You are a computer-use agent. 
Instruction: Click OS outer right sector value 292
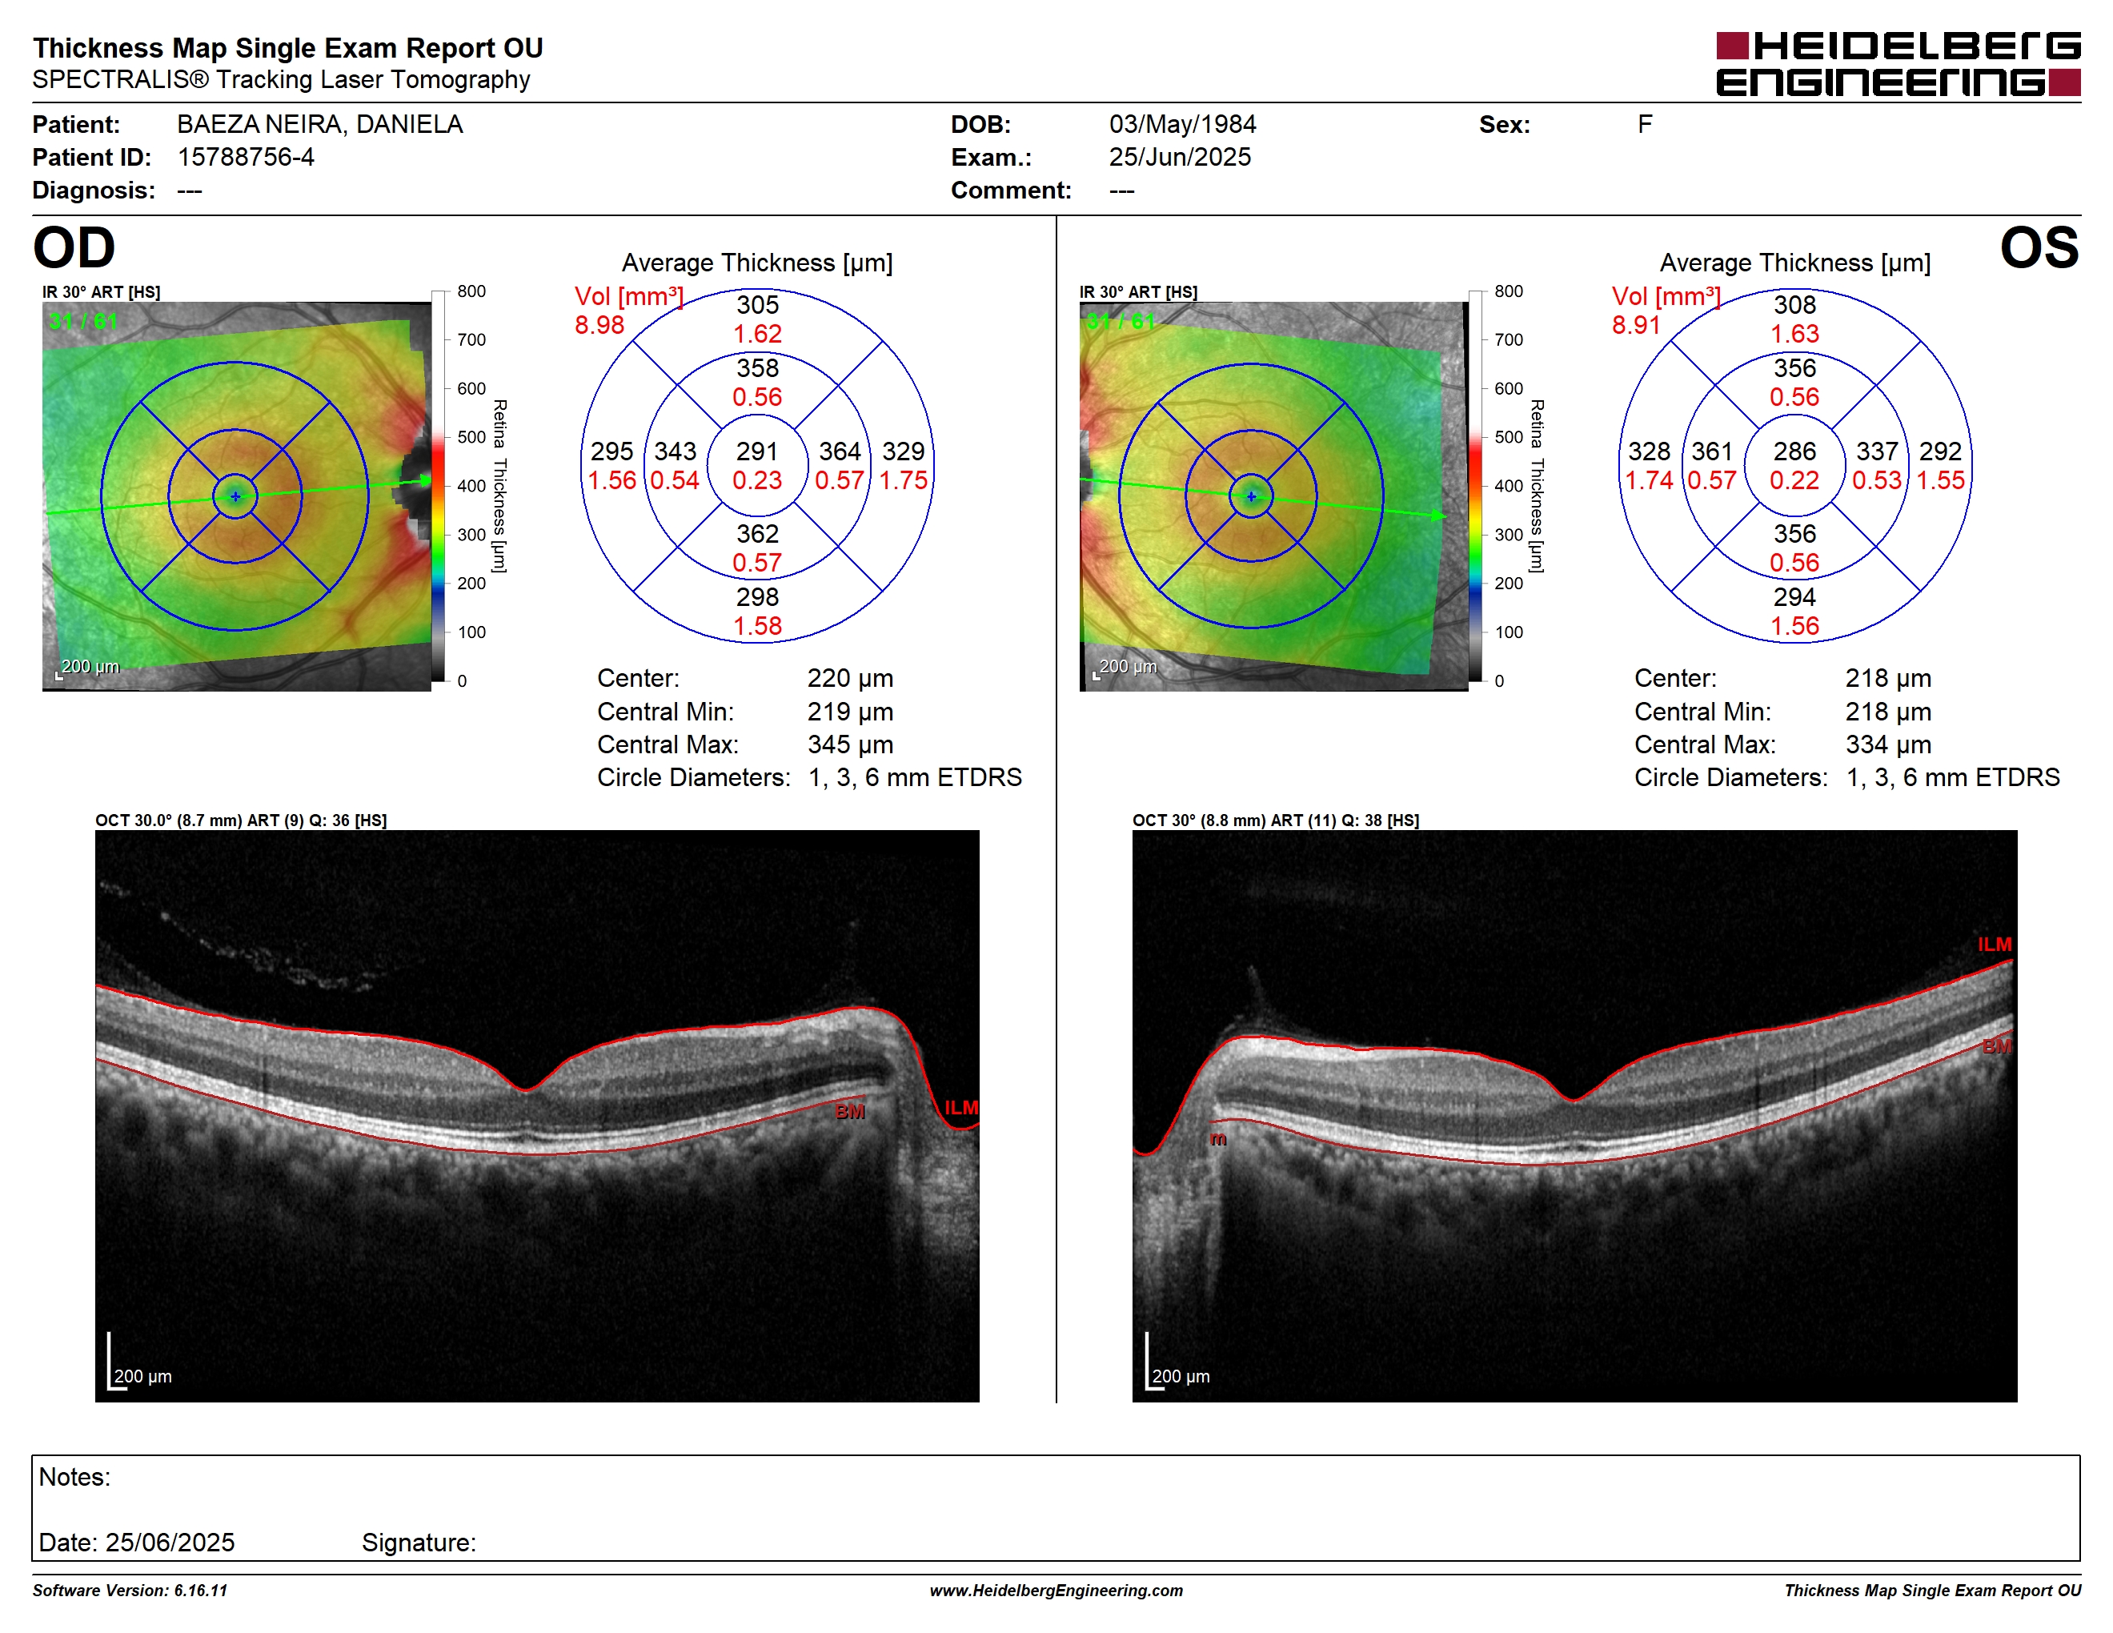1941,451
